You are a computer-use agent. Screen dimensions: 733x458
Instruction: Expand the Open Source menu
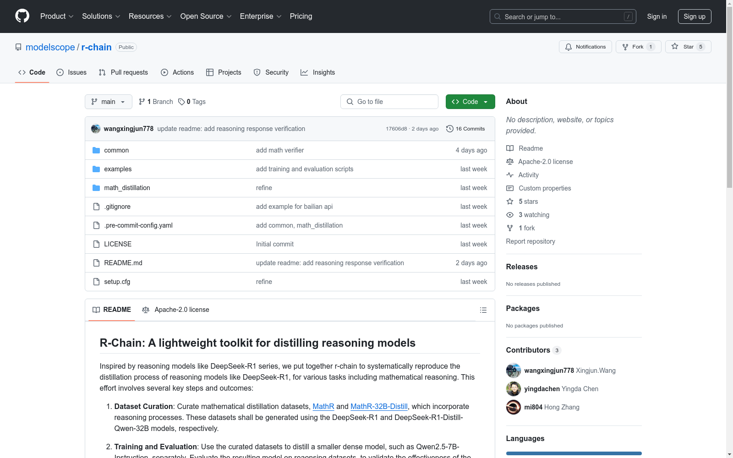tap(206, 16)
